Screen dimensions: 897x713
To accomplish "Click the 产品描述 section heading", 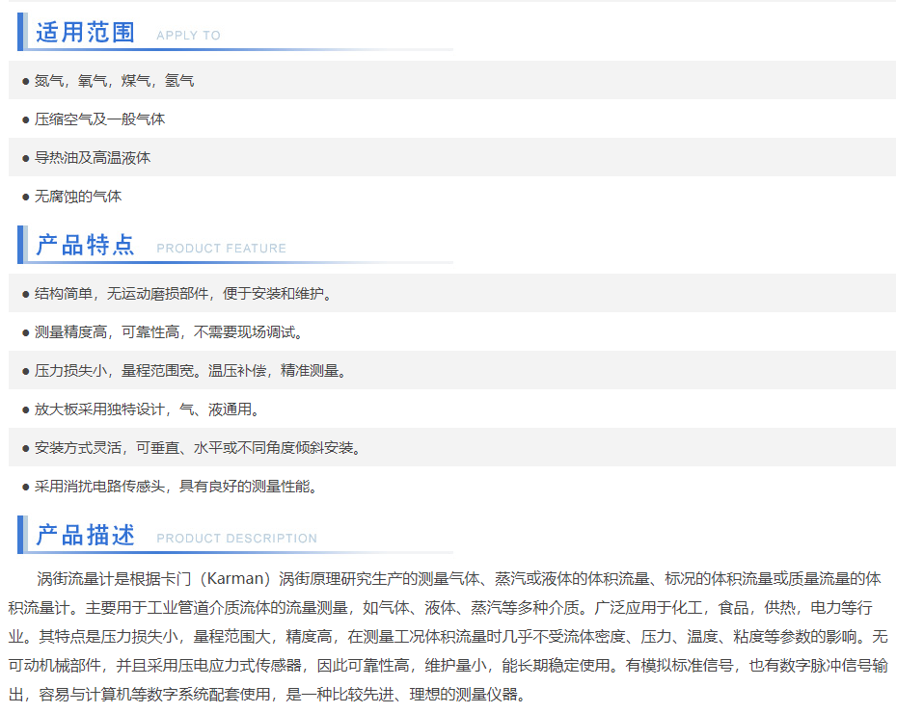I will tap(86, 535).
